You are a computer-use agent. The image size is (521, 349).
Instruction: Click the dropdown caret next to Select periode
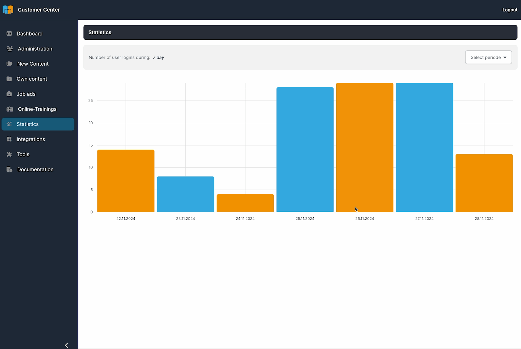coord(505,58)
